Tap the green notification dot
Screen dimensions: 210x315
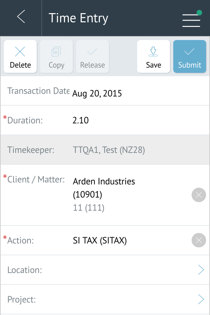[199, 13]
